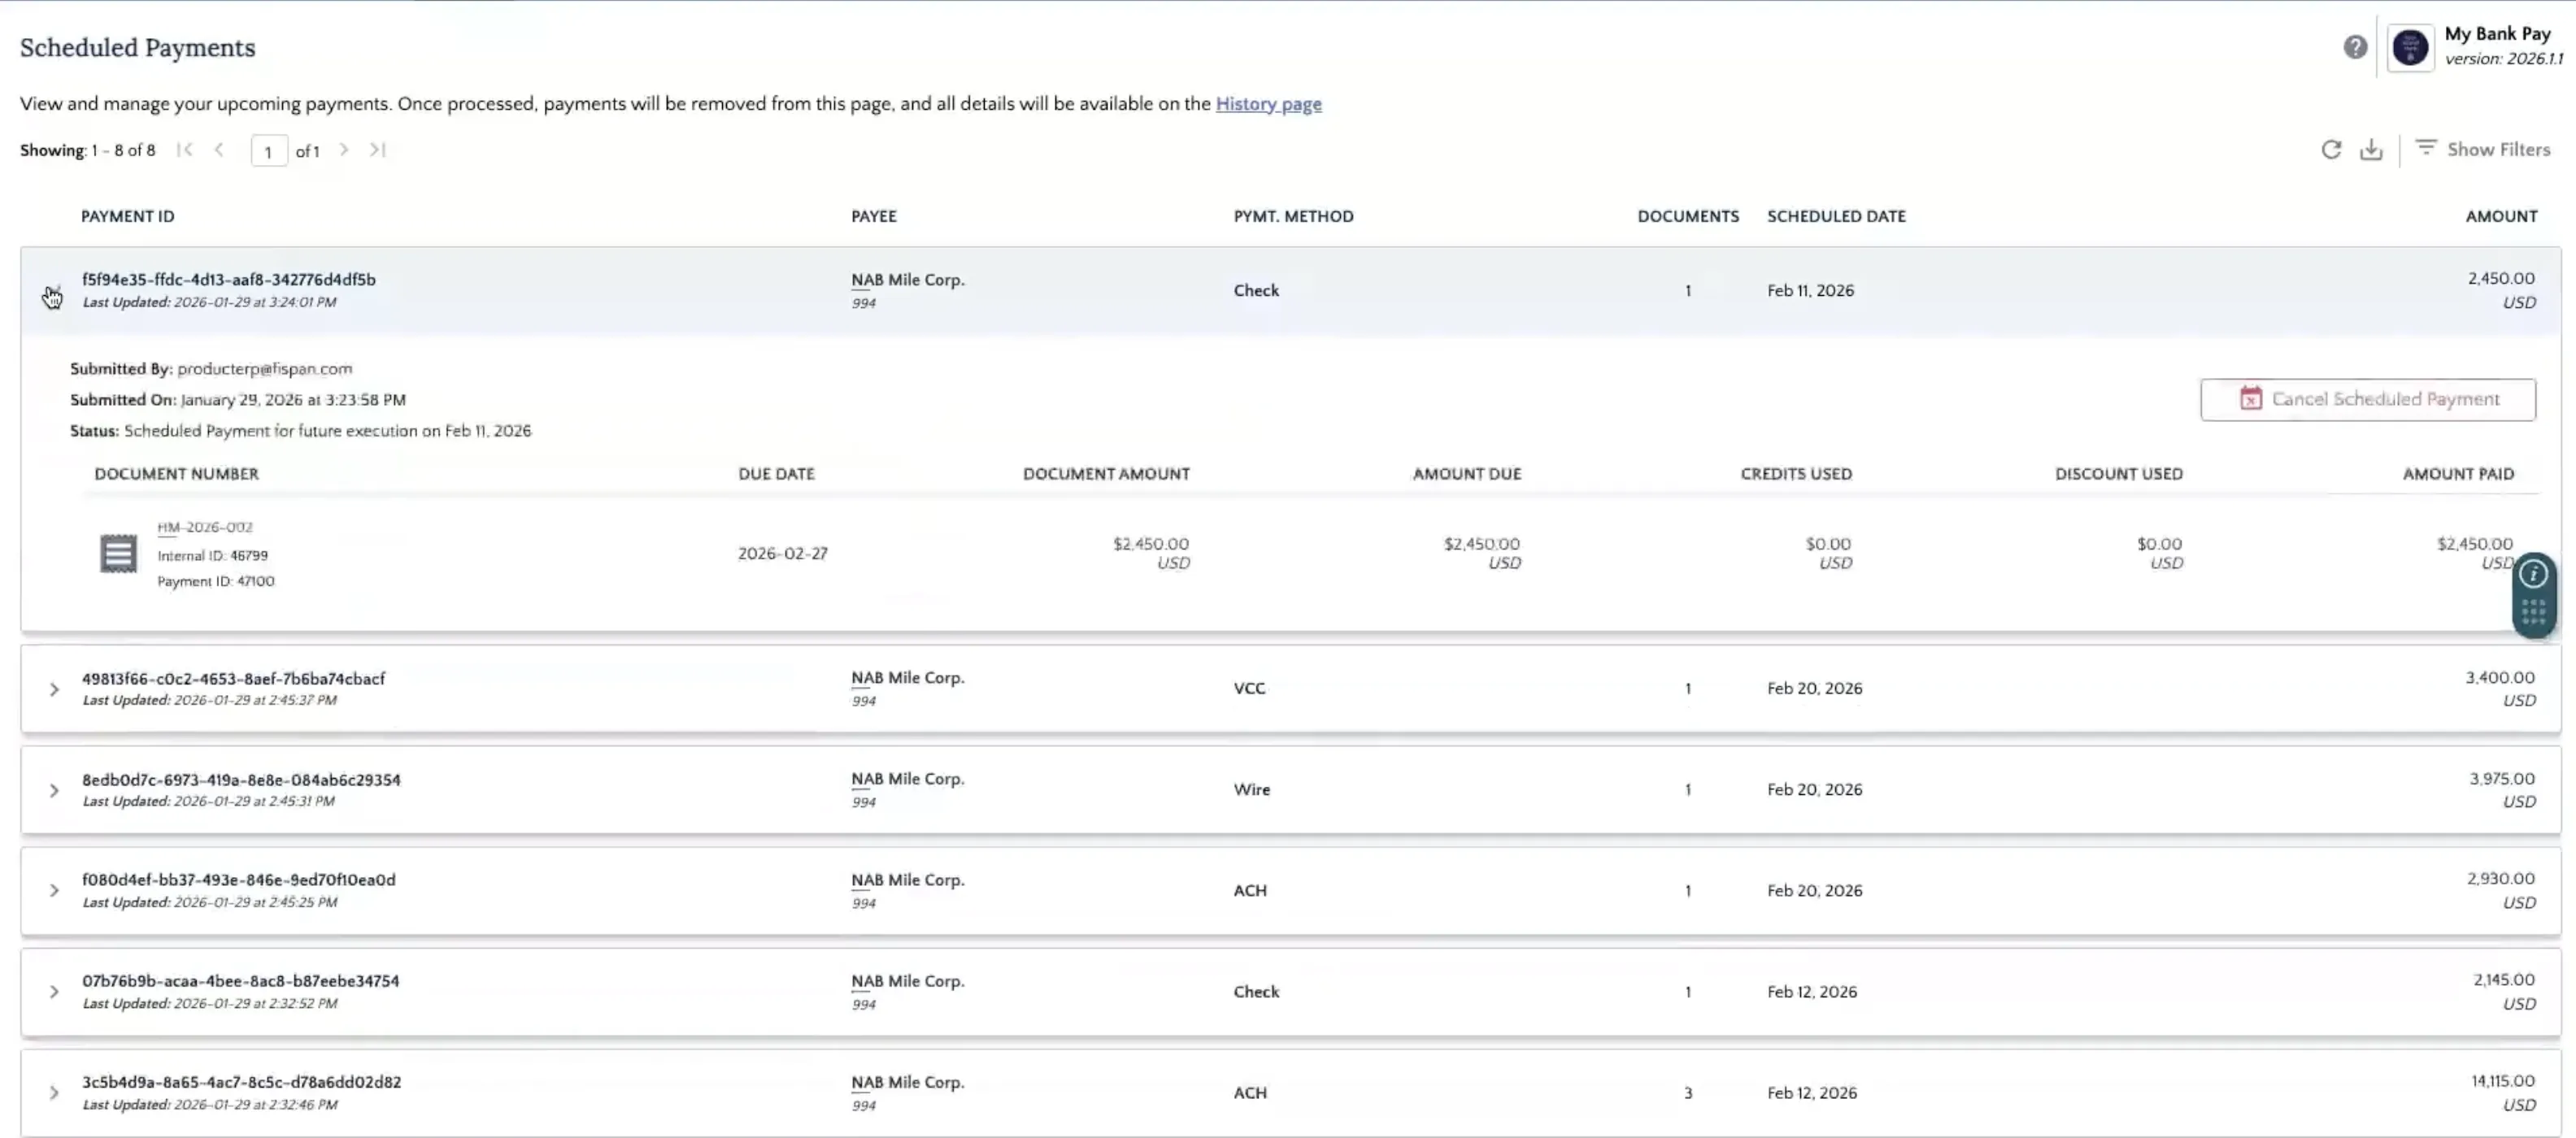Expand payment 3c5b4d9a ACH row
This screenshot has height=1138, width=2576.
[54, 1093]
